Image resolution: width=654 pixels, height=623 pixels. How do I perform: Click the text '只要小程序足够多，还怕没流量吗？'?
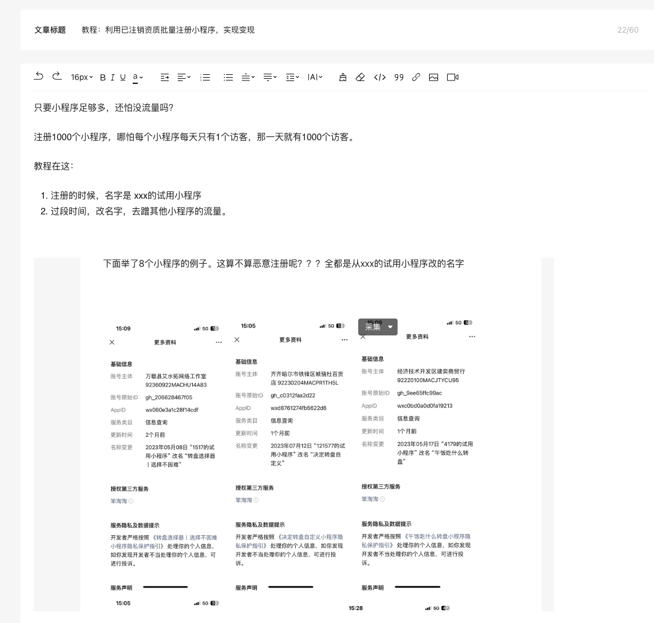[103, 107]
